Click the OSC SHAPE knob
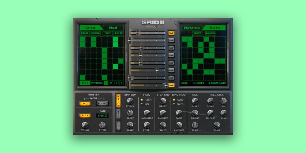The image size is (306, 153). pyautogui.click(x=195, y=101)
